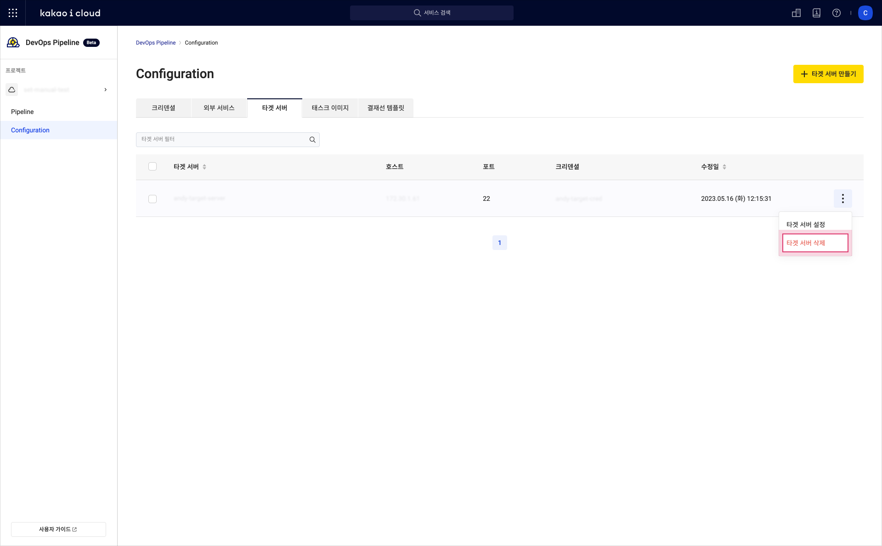Open the user profile avatar C
This screenshot has height=546, width=882.
(865, 13)
